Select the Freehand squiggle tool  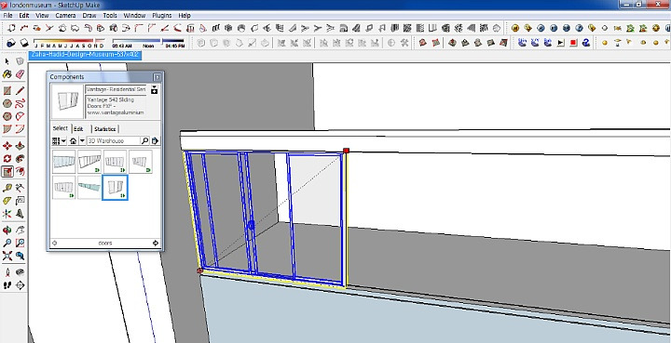(20, 104)
